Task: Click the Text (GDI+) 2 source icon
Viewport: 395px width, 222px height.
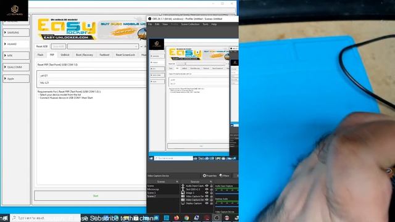Action: coord(183,189)
